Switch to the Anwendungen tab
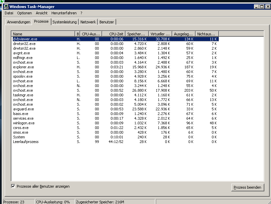The image size is (271, 204). point(19,22)
